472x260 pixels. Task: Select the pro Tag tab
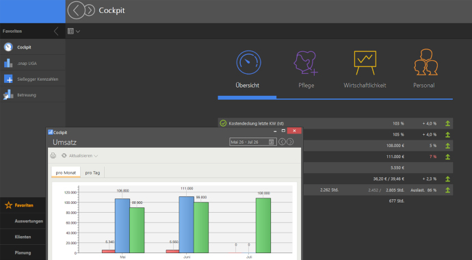pos(92,172)
